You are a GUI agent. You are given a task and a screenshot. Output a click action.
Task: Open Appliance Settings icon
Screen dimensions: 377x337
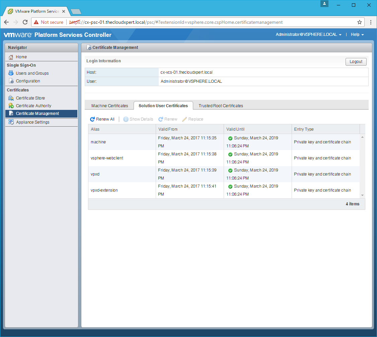pyautogui.click(x=11, y=122)
